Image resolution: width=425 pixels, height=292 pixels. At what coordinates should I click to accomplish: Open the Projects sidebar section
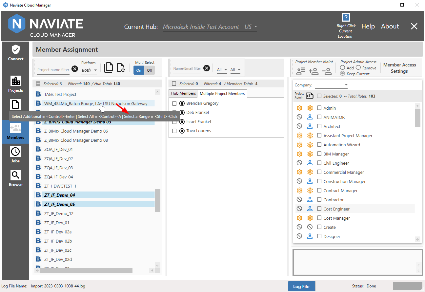pos(16,84)
